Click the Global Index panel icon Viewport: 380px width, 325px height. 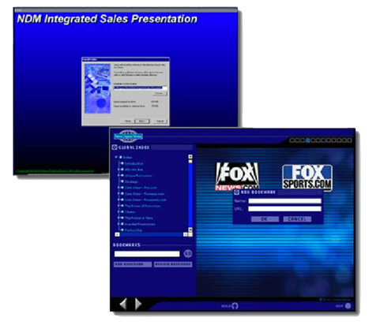click(115, 148)
